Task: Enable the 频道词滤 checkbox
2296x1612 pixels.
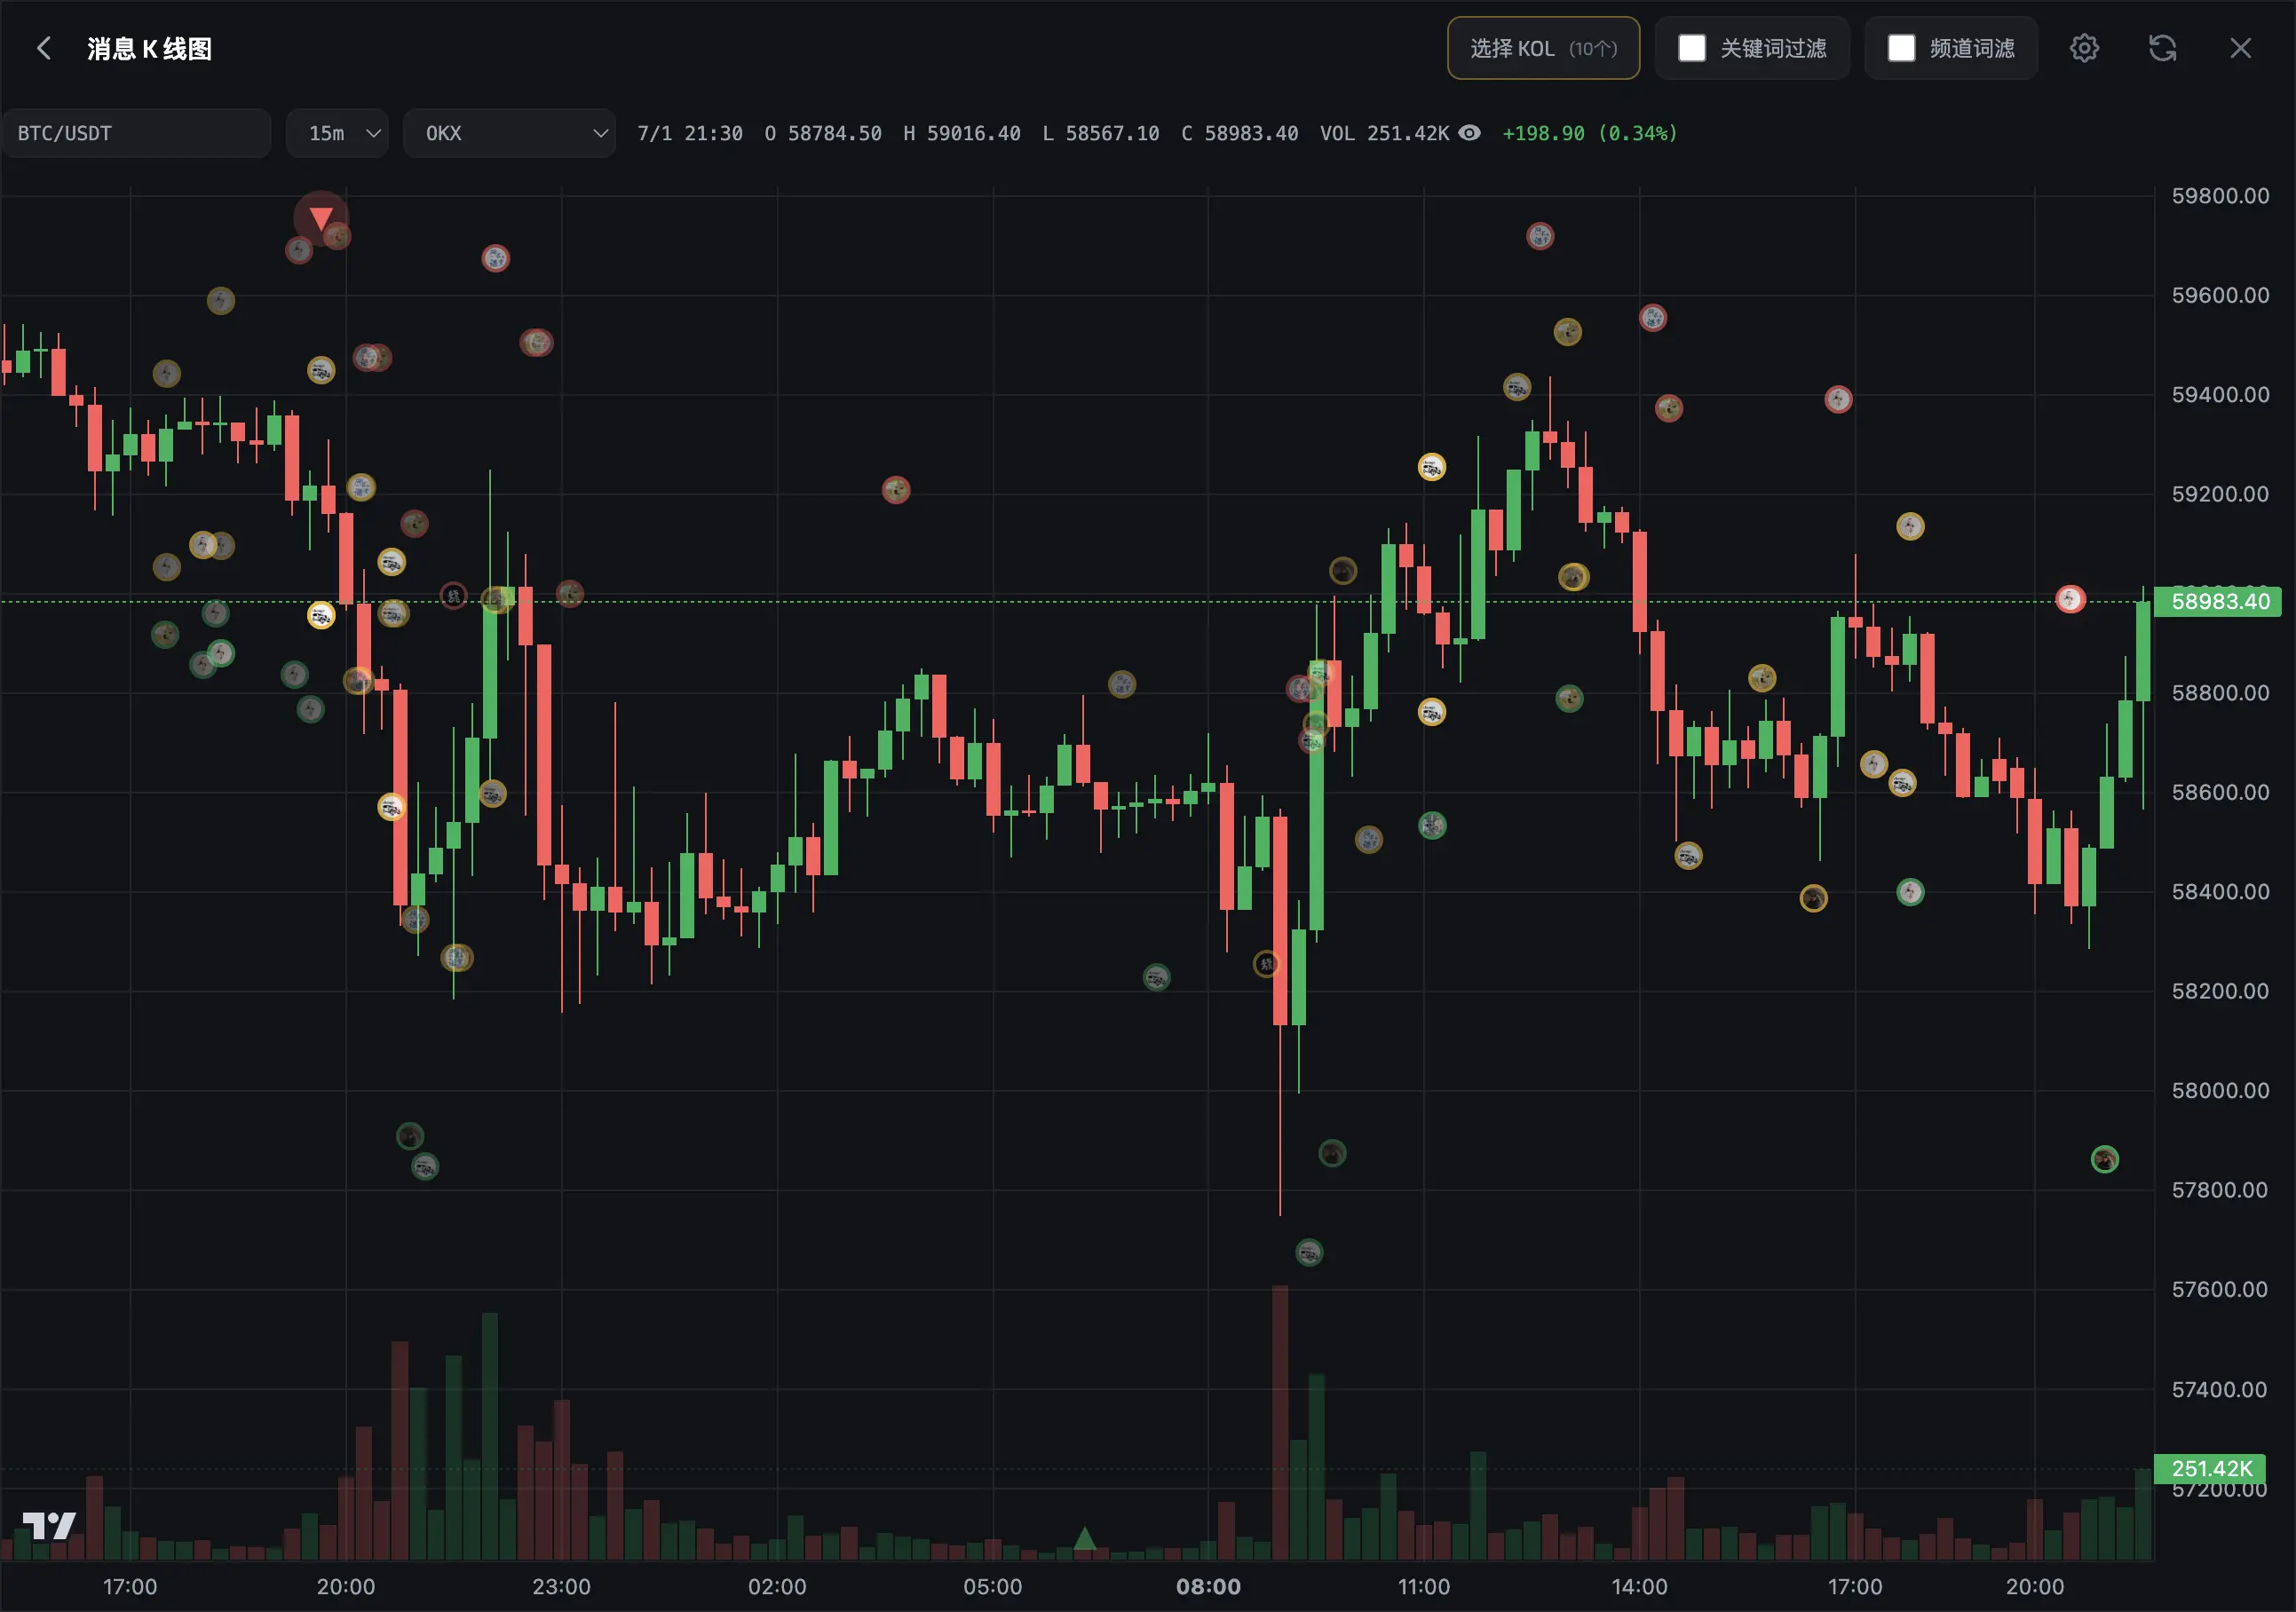Action: point(1901,48)
